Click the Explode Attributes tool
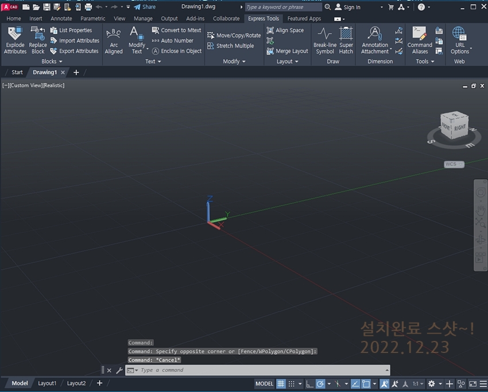The image size is (488, 392). [15, 40]
